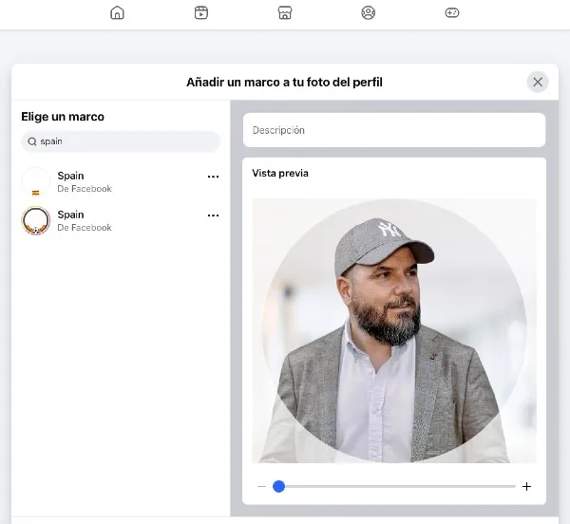570x524 pixels.
Task: Select the second Spain circular frame thumbnail
Action: (x=36, y=221)
